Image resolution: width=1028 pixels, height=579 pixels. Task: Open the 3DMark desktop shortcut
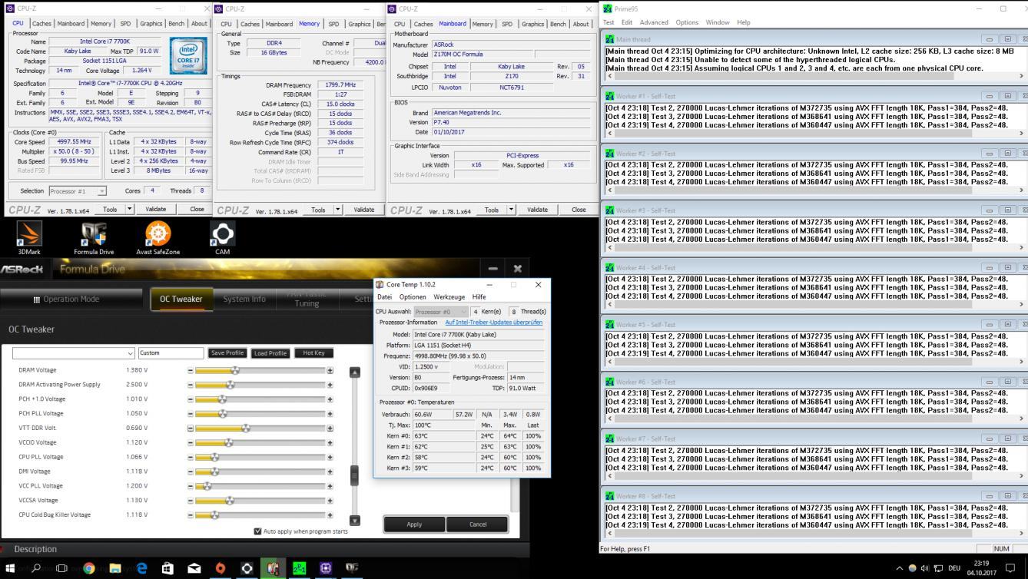(29, 238)
